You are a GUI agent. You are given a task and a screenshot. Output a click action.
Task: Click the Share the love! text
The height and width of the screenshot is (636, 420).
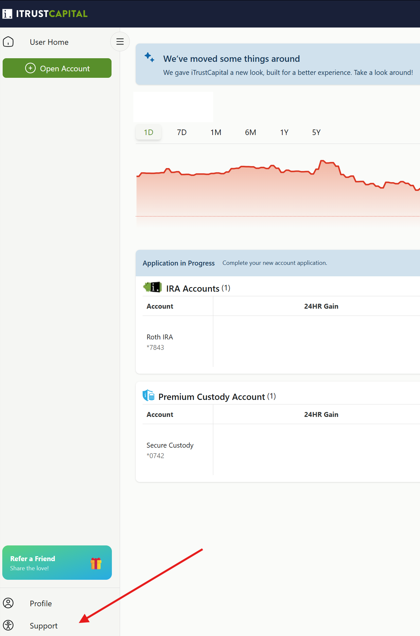click(x=29, y=568)
